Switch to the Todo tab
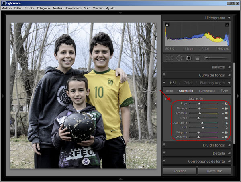 224,91
